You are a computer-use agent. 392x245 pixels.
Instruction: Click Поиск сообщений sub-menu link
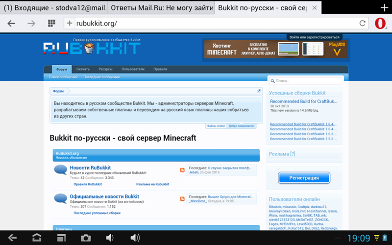point(63,77)
